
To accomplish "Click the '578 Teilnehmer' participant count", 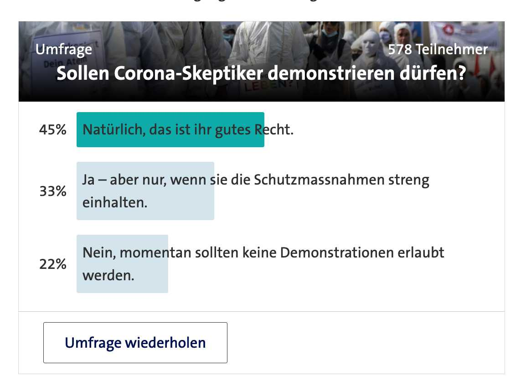I will [x=438, y=49].
